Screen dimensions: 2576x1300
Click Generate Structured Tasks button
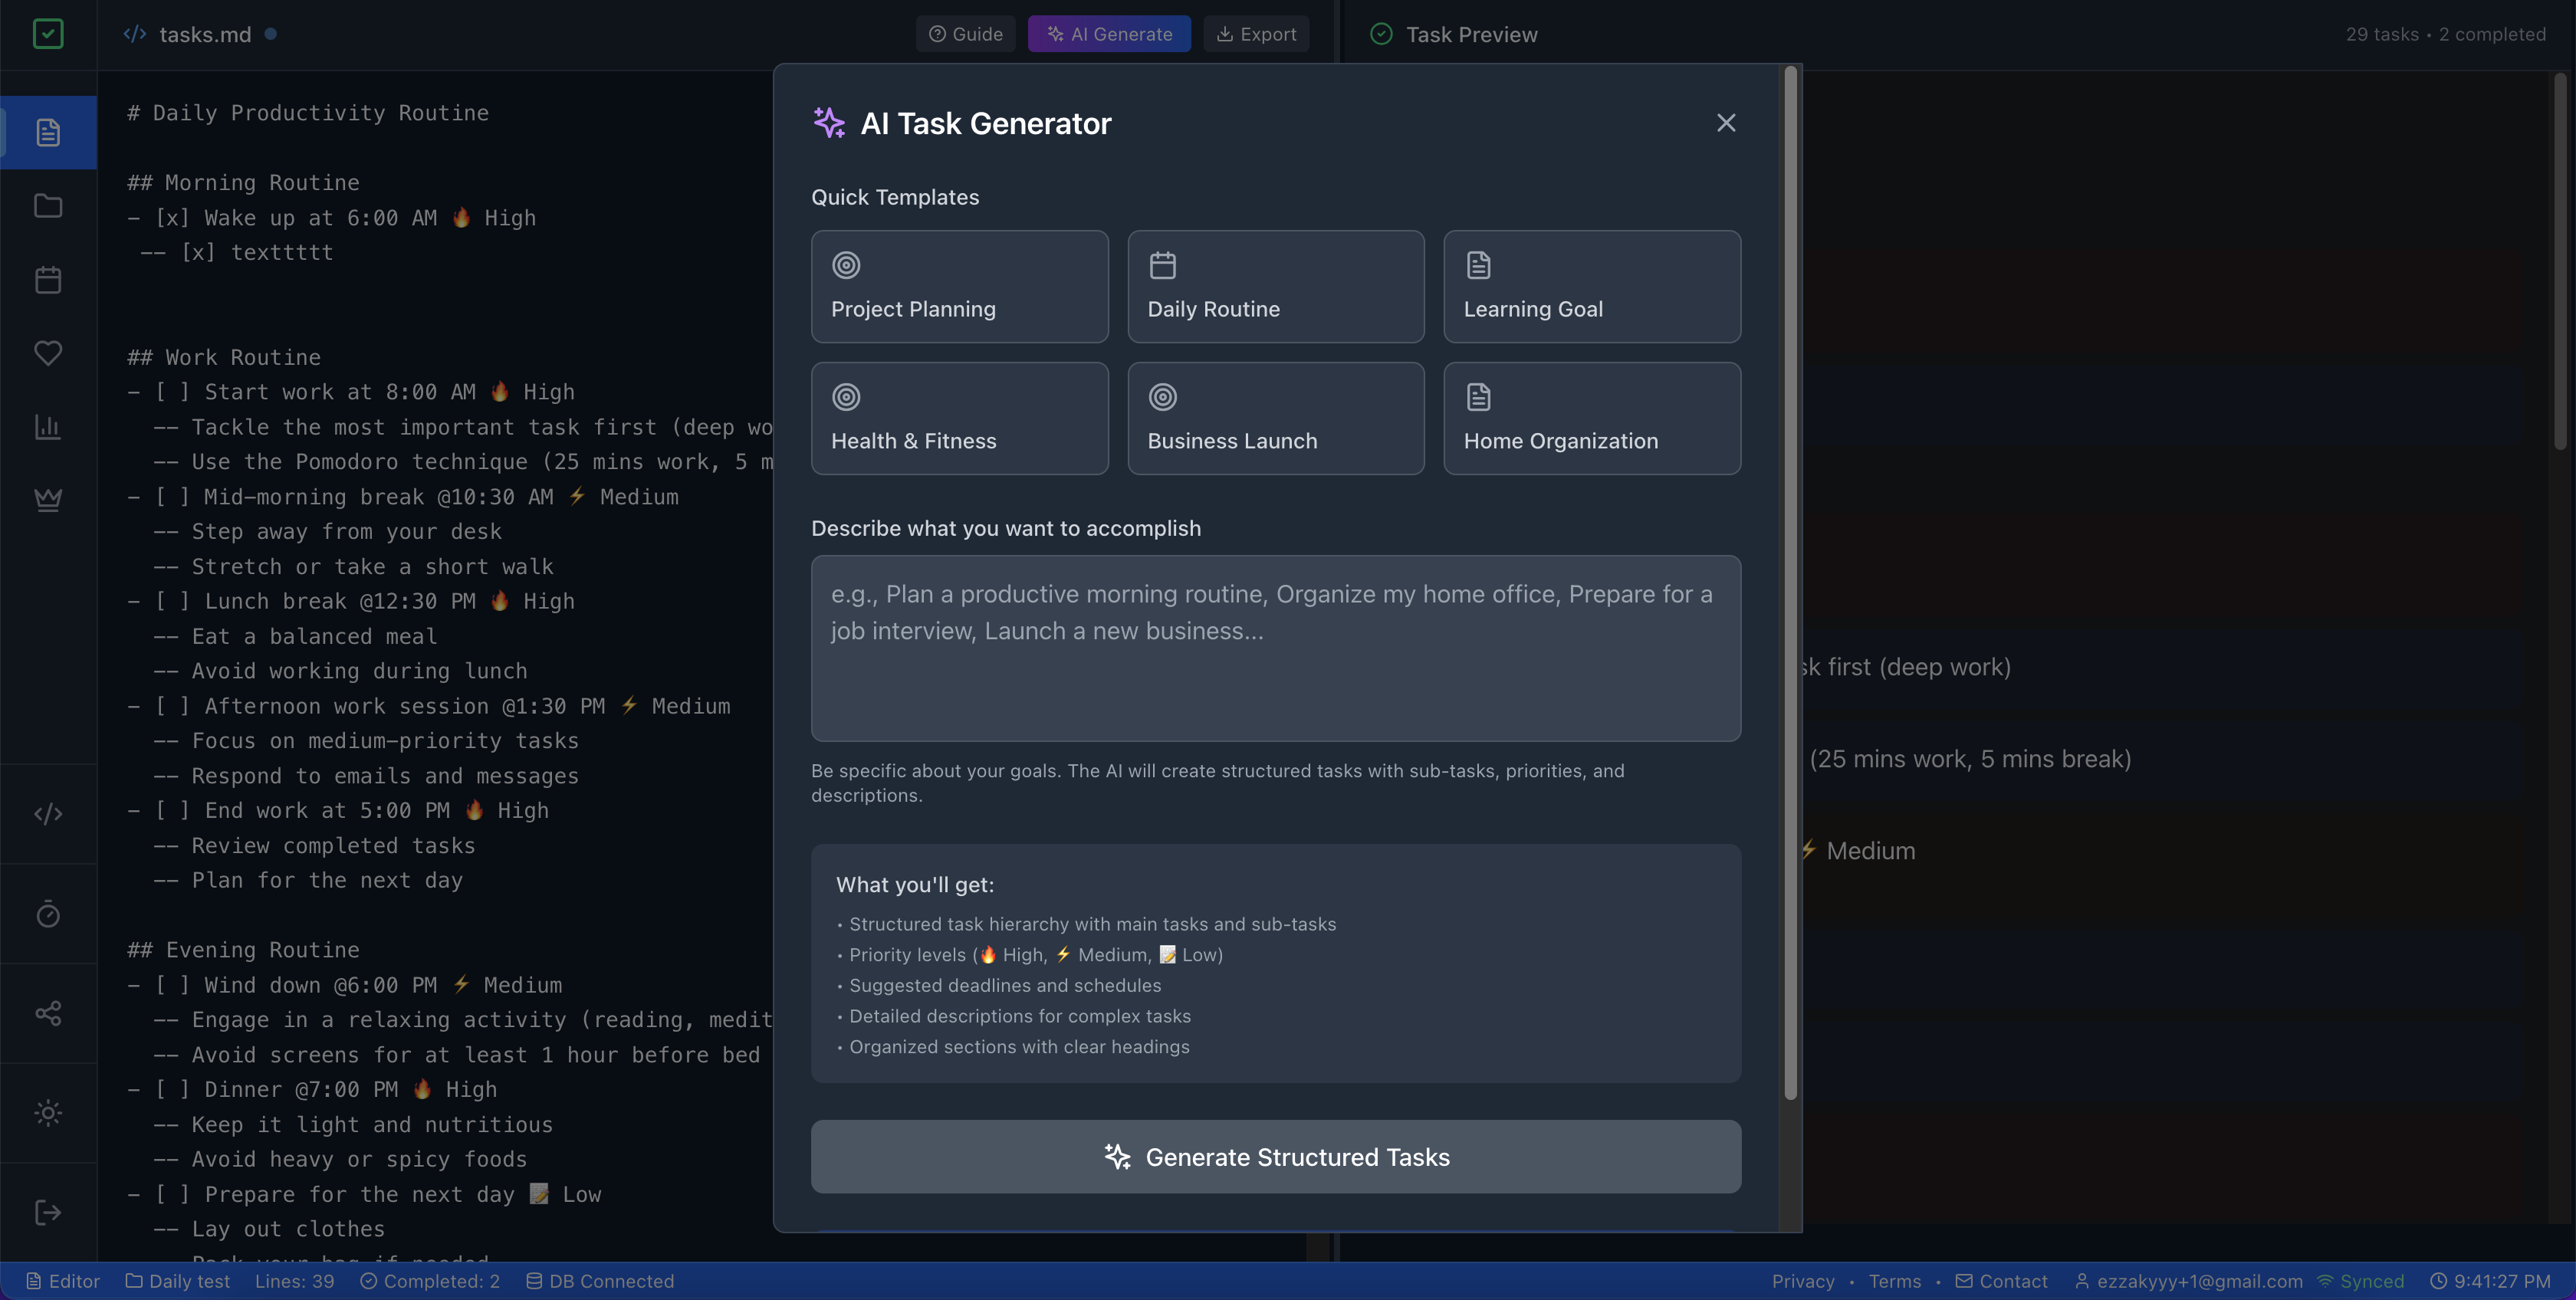click(1275, 1157)
